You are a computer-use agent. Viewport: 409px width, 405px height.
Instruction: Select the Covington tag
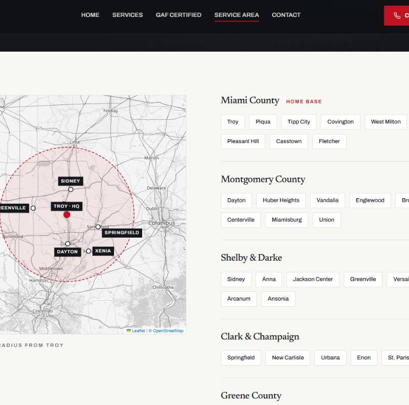point(340,122)
